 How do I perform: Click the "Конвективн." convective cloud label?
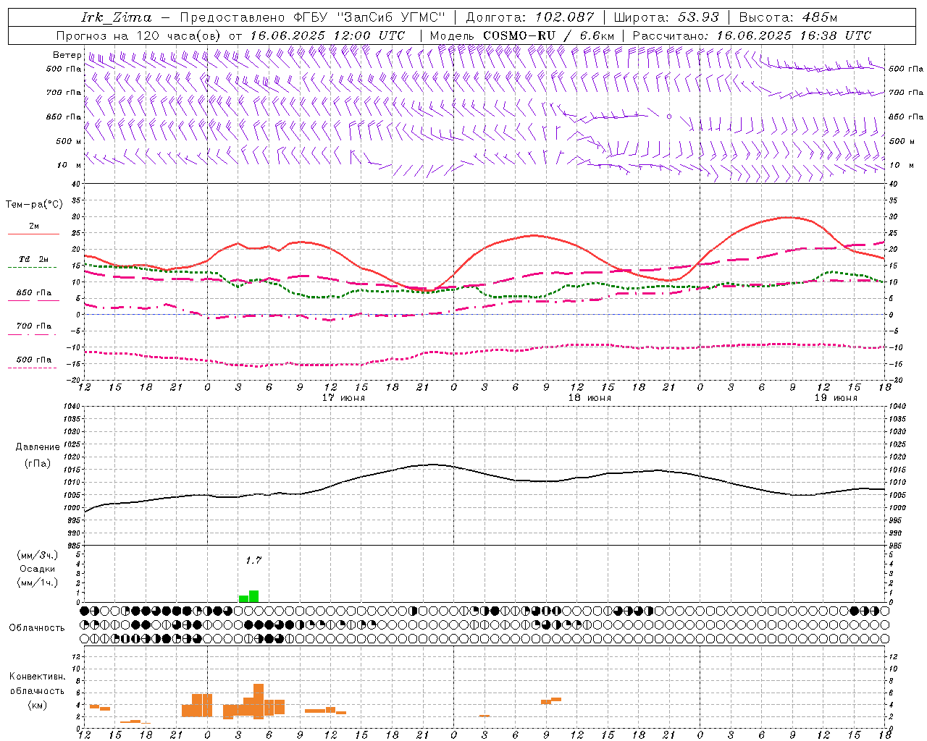tap(38, 677)
